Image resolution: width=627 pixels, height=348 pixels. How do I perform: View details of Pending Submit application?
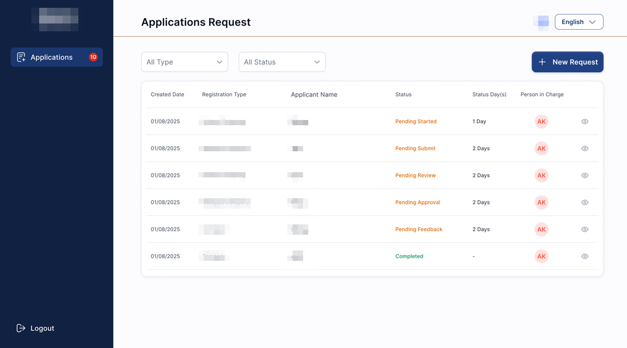(x=585, y=149)
